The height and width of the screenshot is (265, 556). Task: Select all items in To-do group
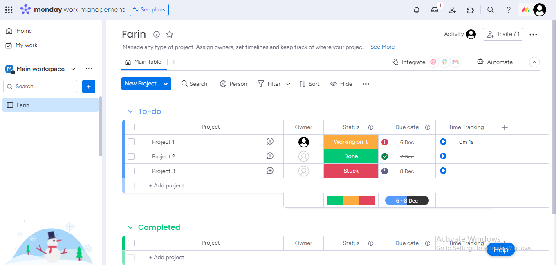click(131, 127)
